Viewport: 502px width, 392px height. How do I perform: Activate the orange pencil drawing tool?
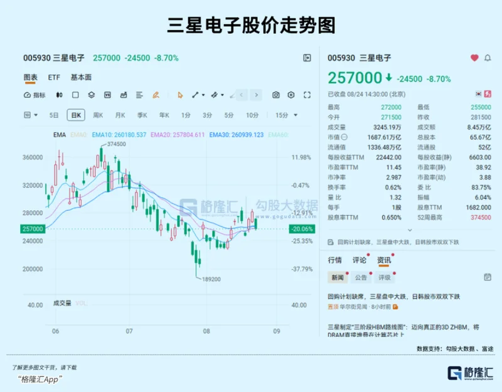coord(156,95)
